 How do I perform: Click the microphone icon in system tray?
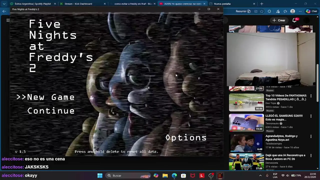click(267, 175)
